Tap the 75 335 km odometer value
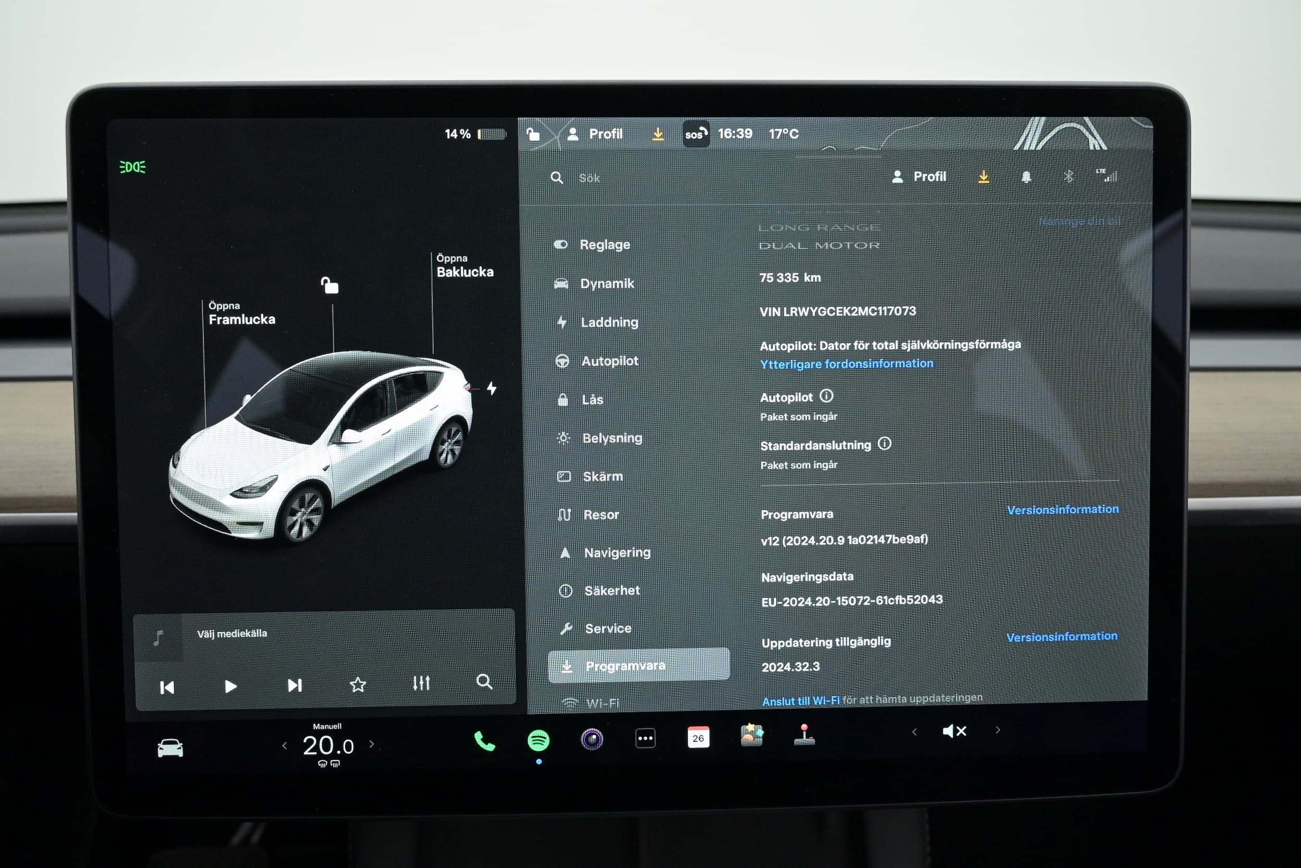Image resolution: width=1301 pixels, height=868 pixels. click(790, 278)
